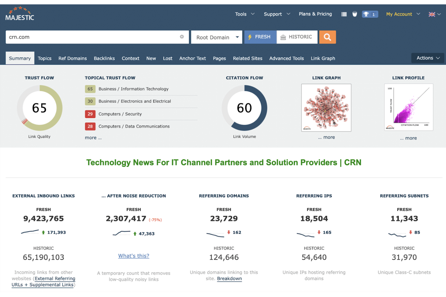Expand the Tools menu
This screenshot has width=446, height=297.
pyautogui.click(x=245, y=14)
